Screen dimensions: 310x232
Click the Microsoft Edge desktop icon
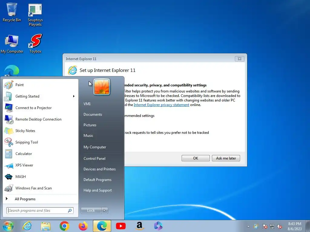click(12, 71)
